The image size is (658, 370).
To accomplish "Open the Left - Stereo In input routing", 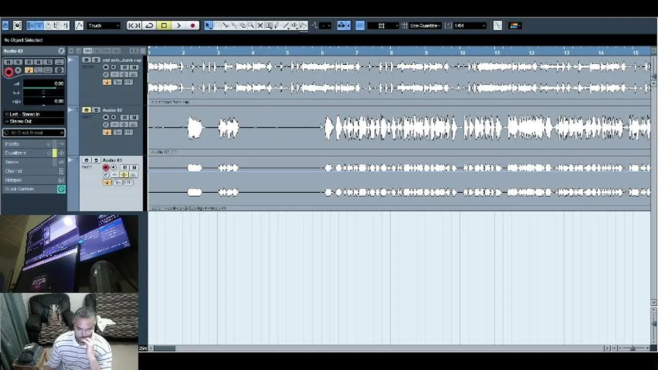I will pyautogui.click(x=33, y=114).
